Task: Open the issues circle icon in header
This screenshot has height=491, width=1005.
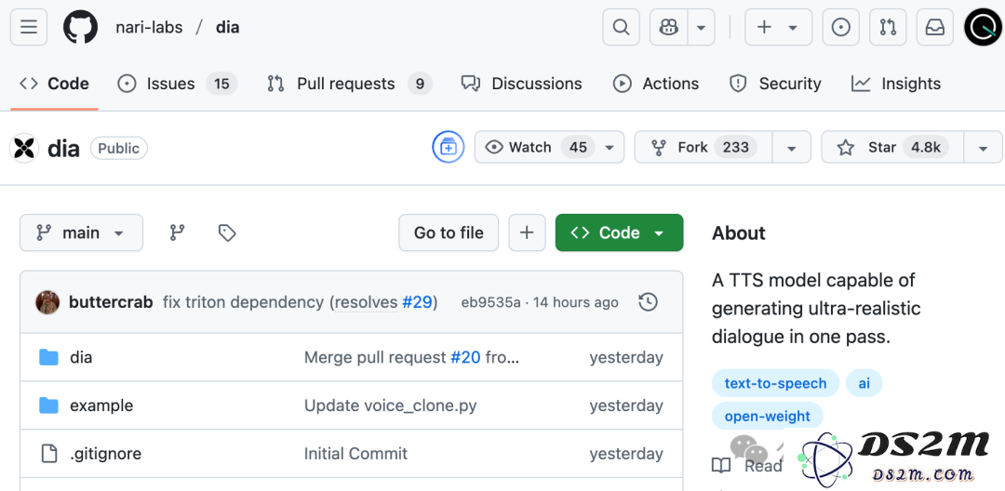Action: point(840,28)
